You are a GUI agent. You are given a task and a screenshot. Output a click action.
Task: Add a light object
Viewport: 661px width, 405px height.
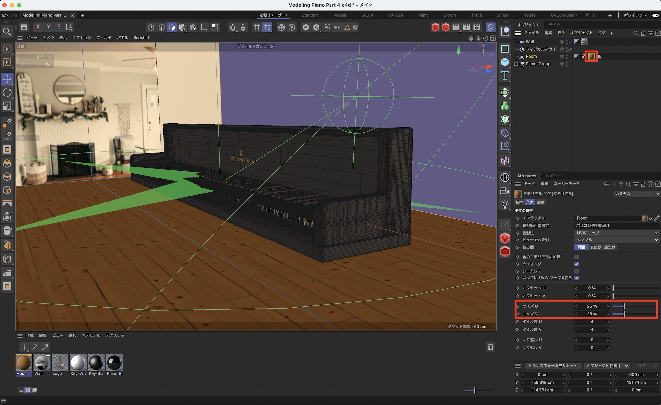tap(505, 204)
